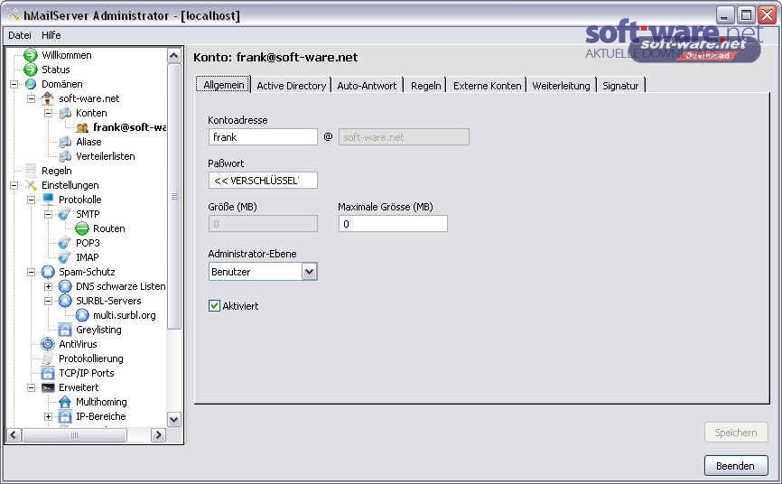The height and width of the screenshot is (484, 782).
Task: Click the Verteilerlisten folder icon
Action: tap(65, 157)
